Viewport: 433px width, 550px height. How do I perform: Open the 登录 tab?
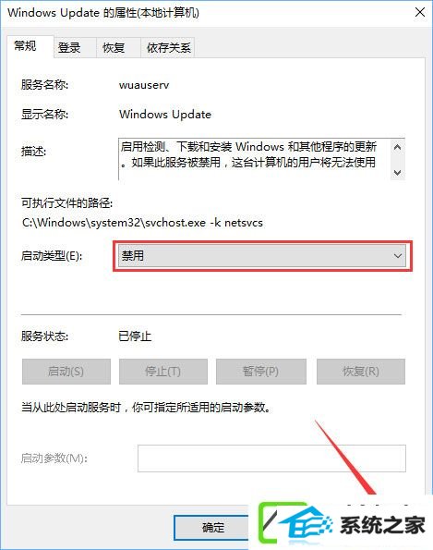(69, 48)
